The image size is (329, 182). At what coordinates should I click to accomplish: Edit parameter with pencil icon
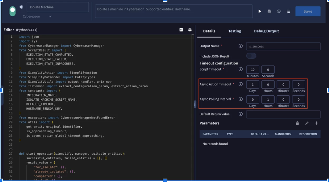(307, 123)
